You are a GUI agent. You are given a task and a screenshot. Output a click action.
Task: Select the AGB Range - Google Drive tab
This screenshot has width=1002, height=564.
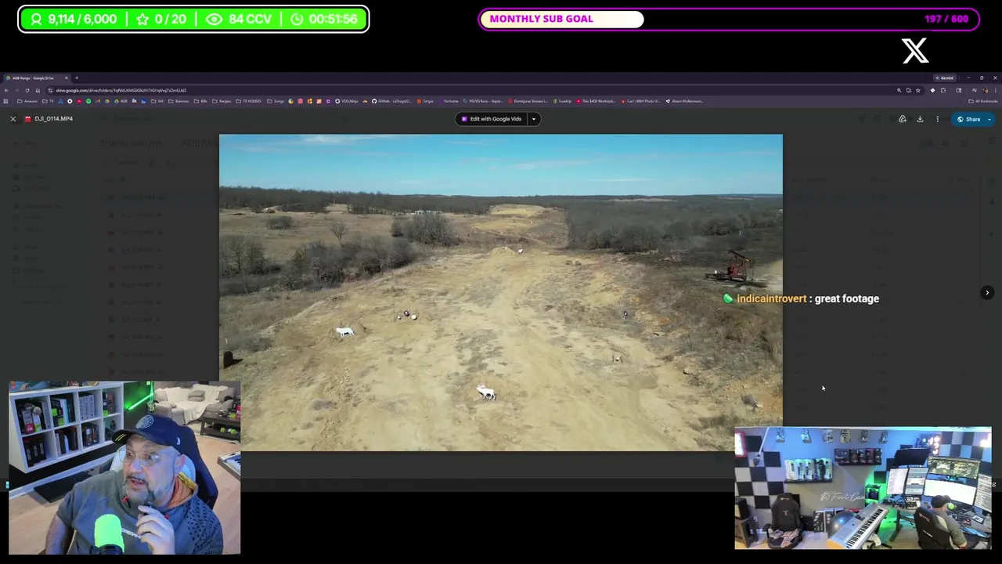click(38, 78)
